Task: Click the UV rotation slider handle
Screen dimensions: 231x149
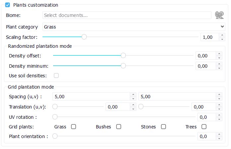Action: pyautogui.click(x=55, y=117)
